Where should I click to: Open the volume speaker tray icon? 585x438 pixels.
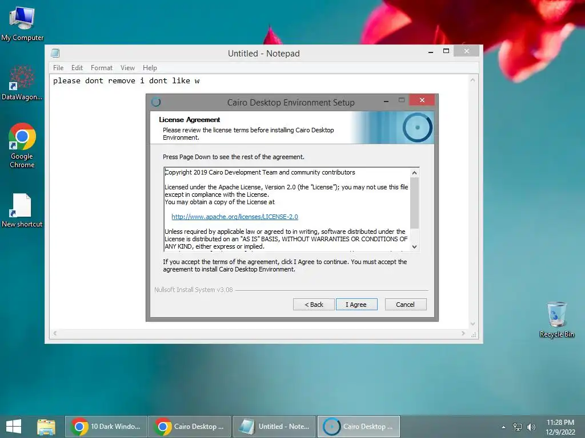point(531,427)
